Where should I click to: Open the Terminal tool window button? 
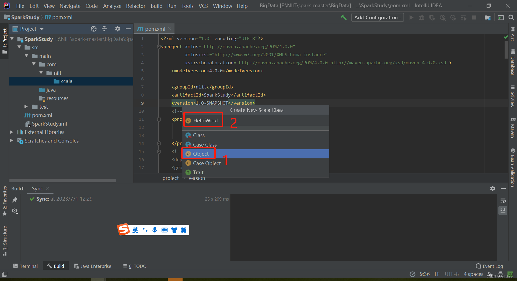(x=26, y=266)
